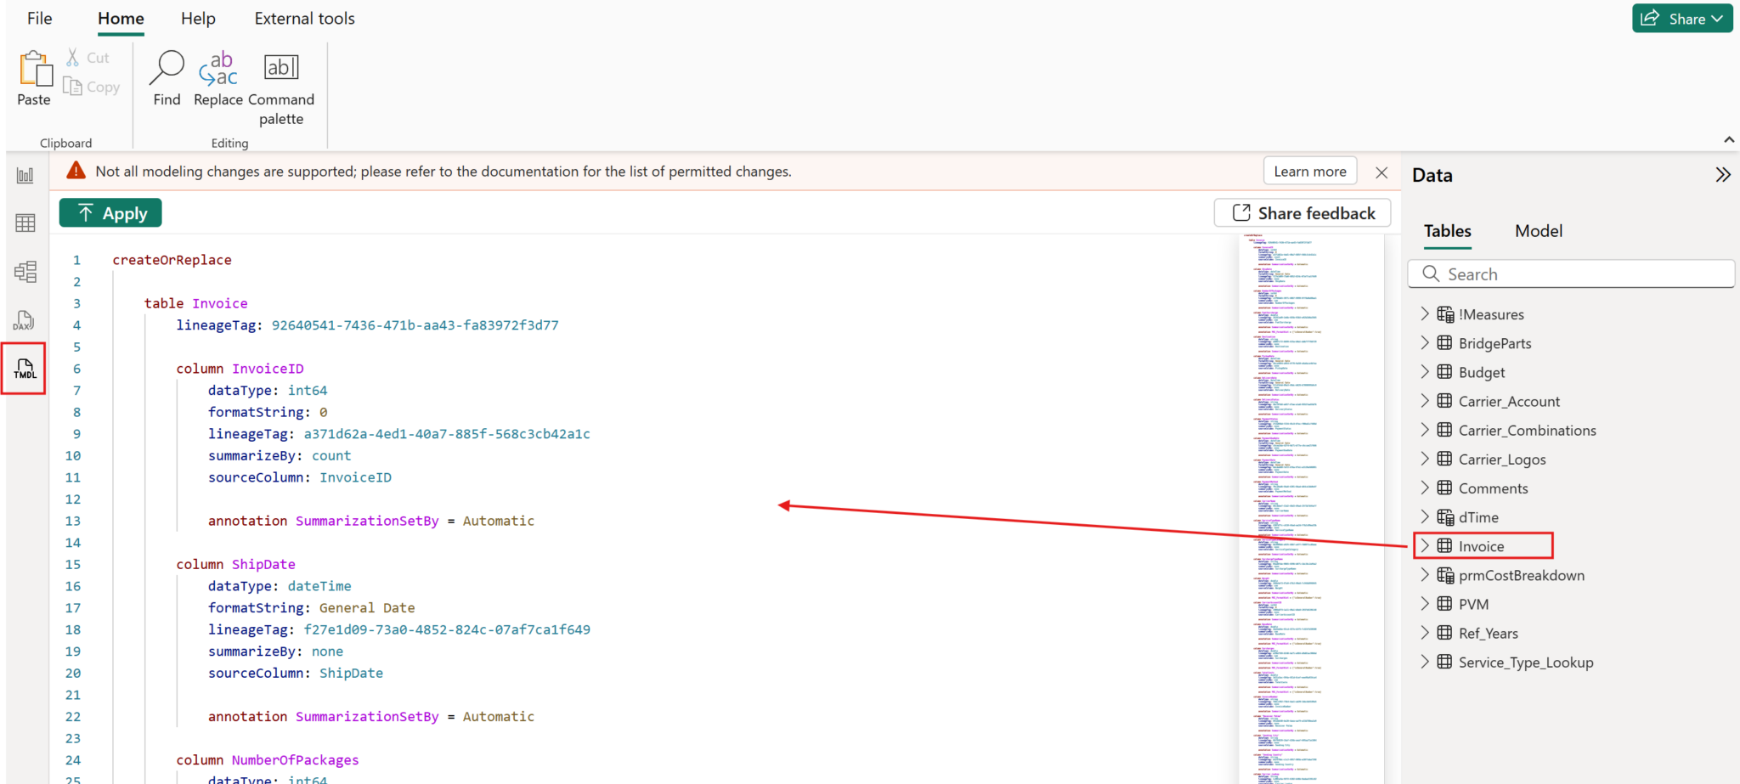Collapse the ribbon using the caret
The height and width of the screenshot is (784, 1740).
click(x=1729, y=139)
